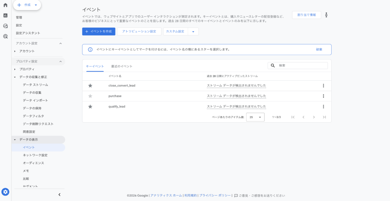The width and height of the screenshot is (390, 201).
Task: Toggle key event star for close_convert_lead
Action: 90,86
